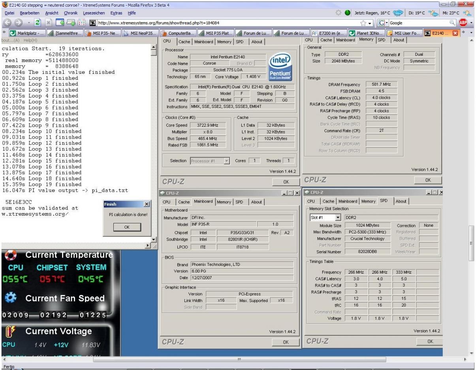Open Super PI Help(H) menu
This screenshot has height=370, width=476.
pyautogui.click(x=30, y=40)
